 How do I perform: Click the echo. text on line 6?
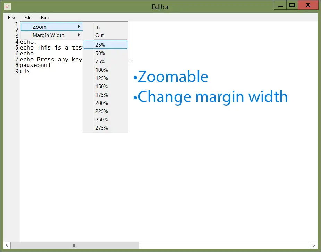[x=28, y=54]
